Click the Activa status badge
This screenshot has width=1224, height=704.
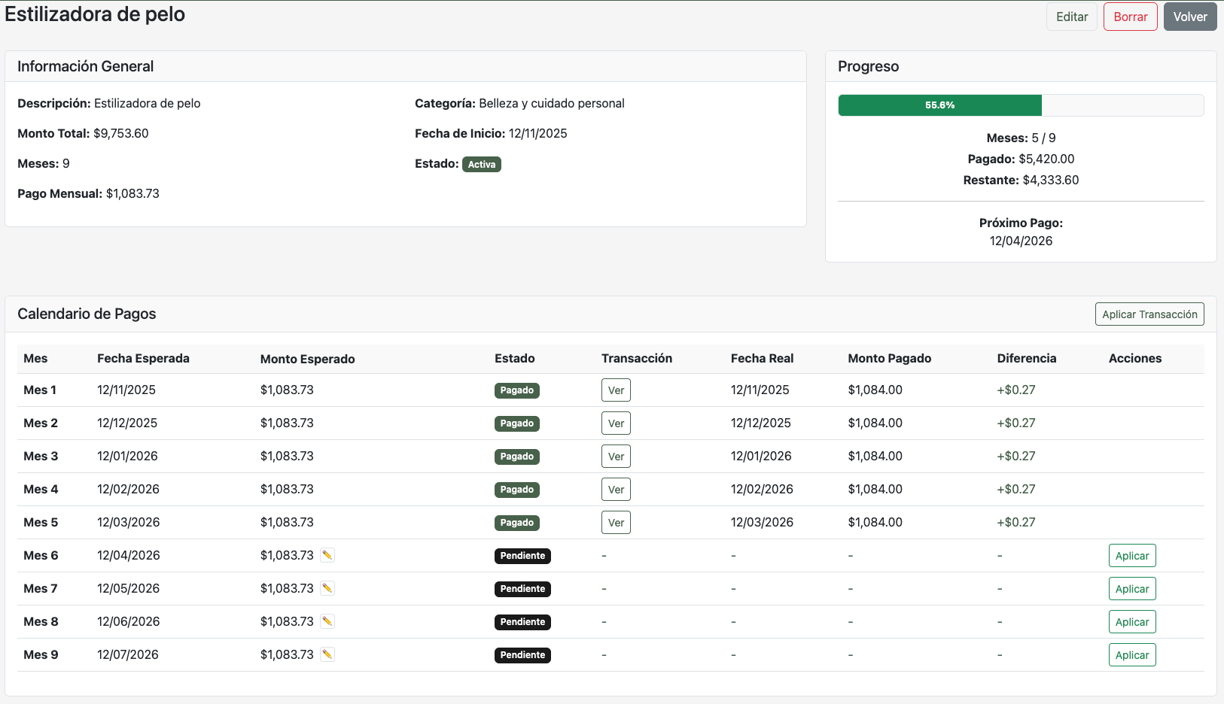pyautogui.click(x=482, y=164)
